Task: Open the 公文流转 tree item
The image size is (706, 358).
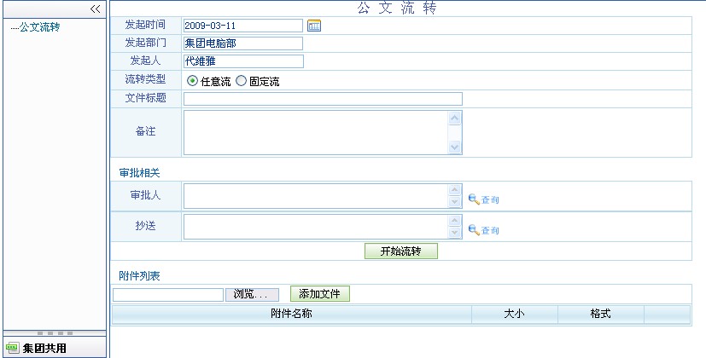Action: click(39, 27)
